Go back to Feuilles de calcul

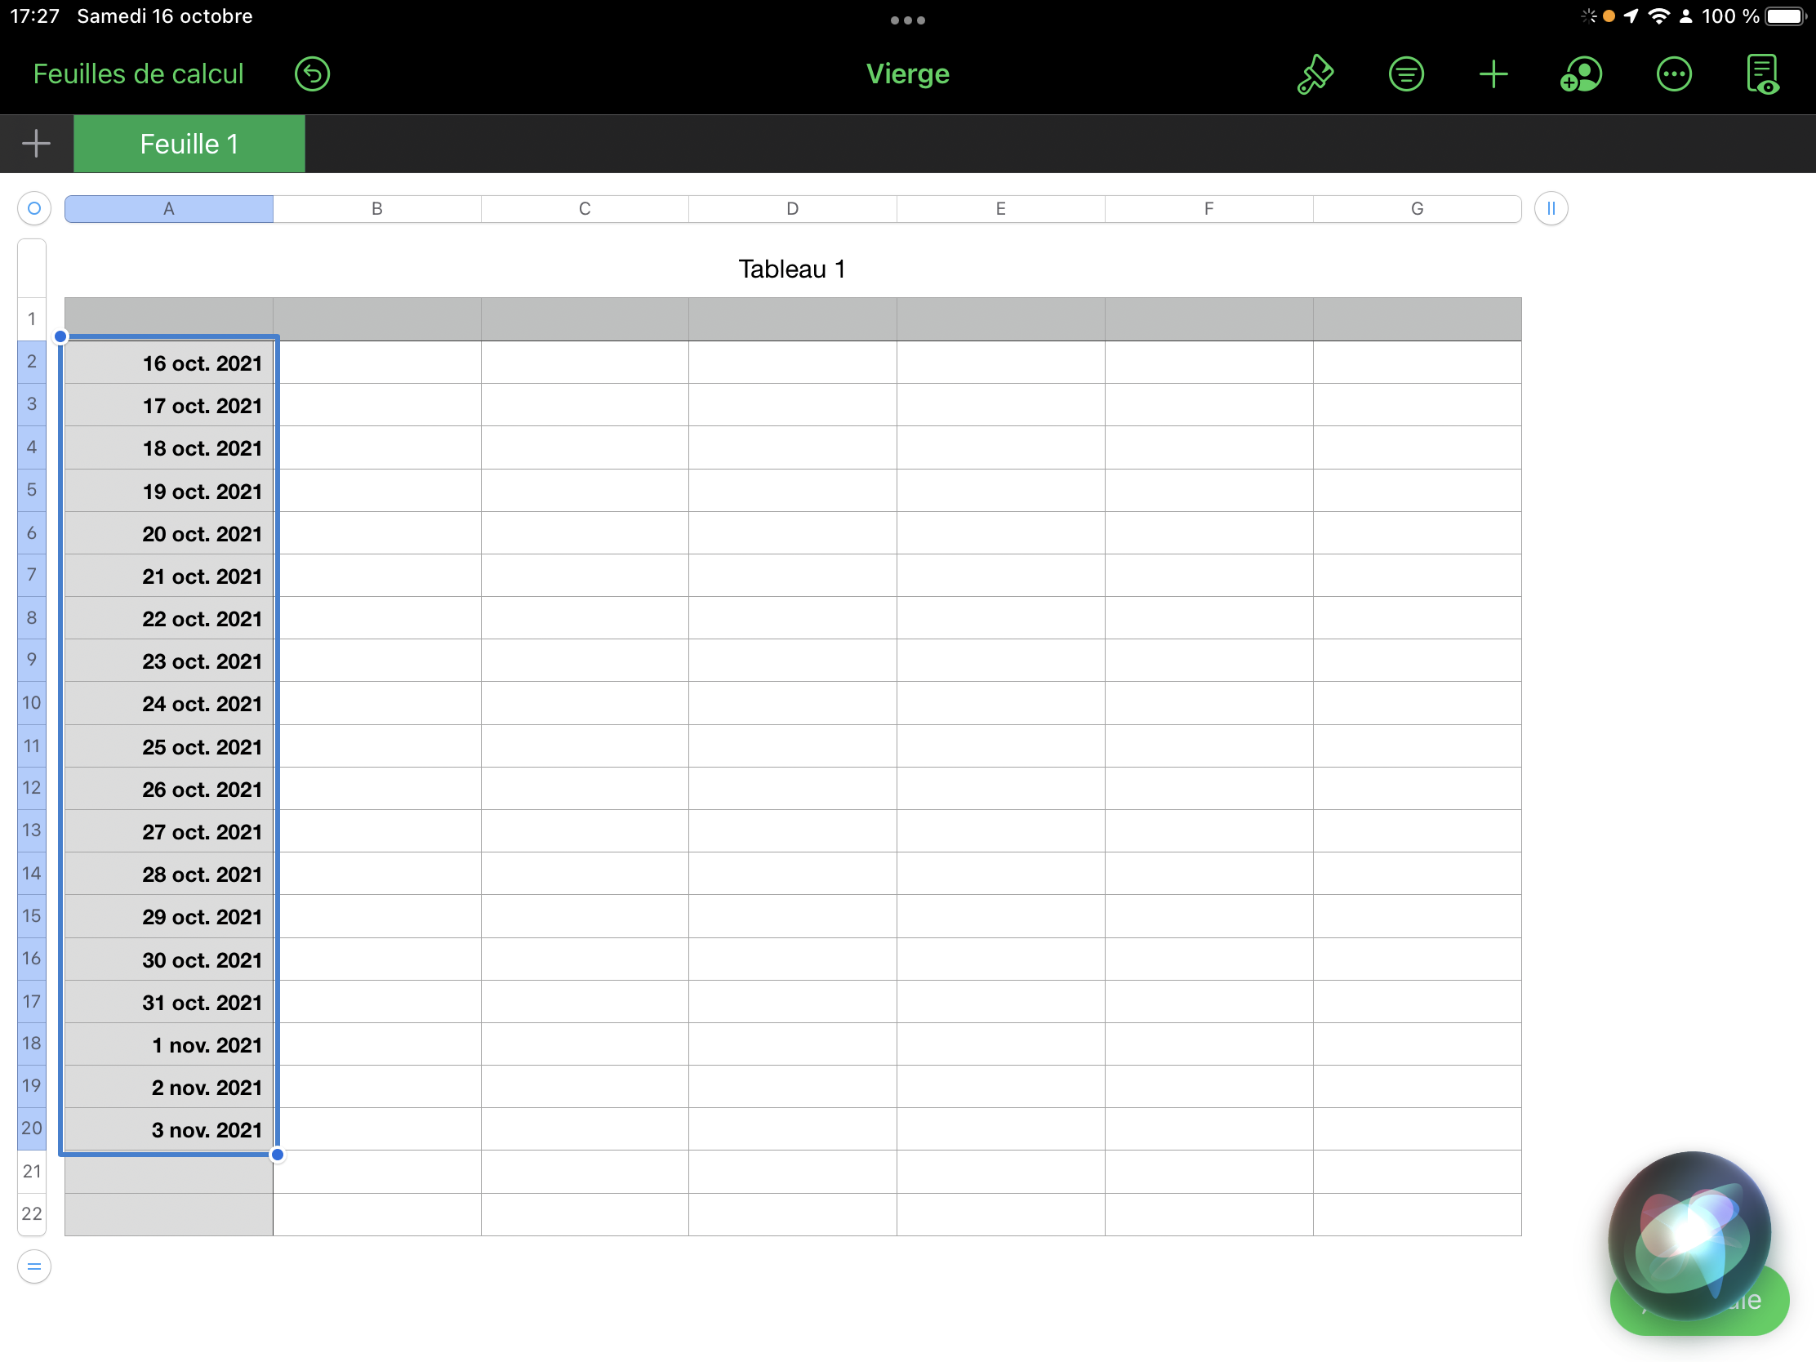tap(138, 73)
